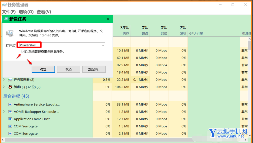This screenshot has width=253, height=143.
Task: Click the New Task dialog title icon
Action: tap(6, 19)
